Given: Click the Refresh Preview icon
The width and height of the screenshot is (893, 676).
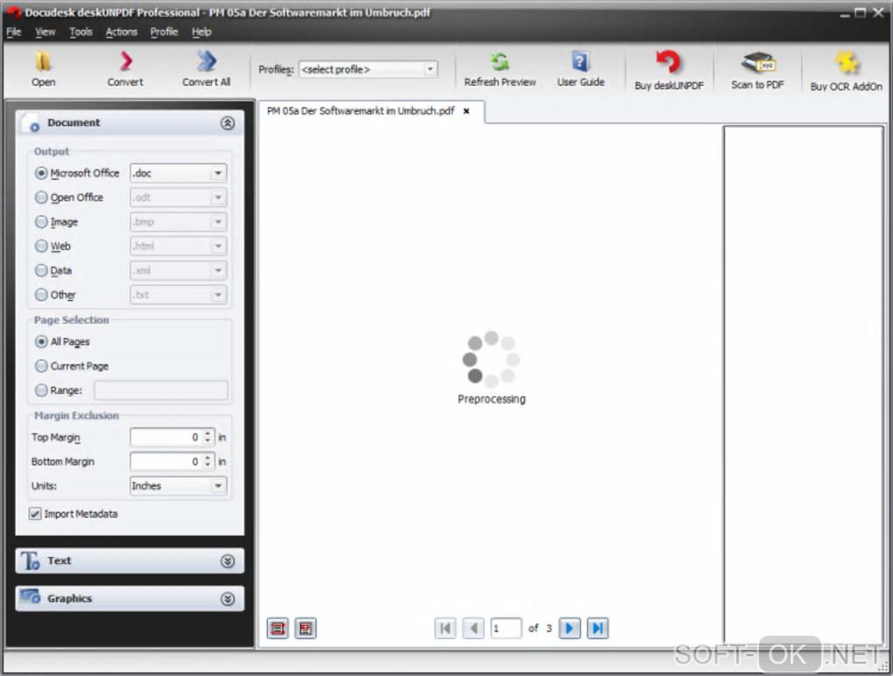Looking at the screenshot, I should 499,61.
